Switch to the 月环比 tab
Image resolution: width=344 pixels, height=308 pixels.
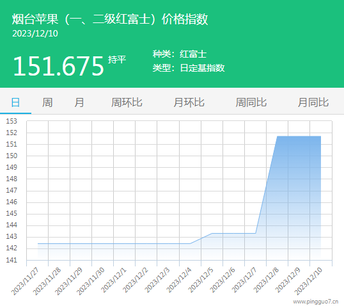tap(189, 102)
